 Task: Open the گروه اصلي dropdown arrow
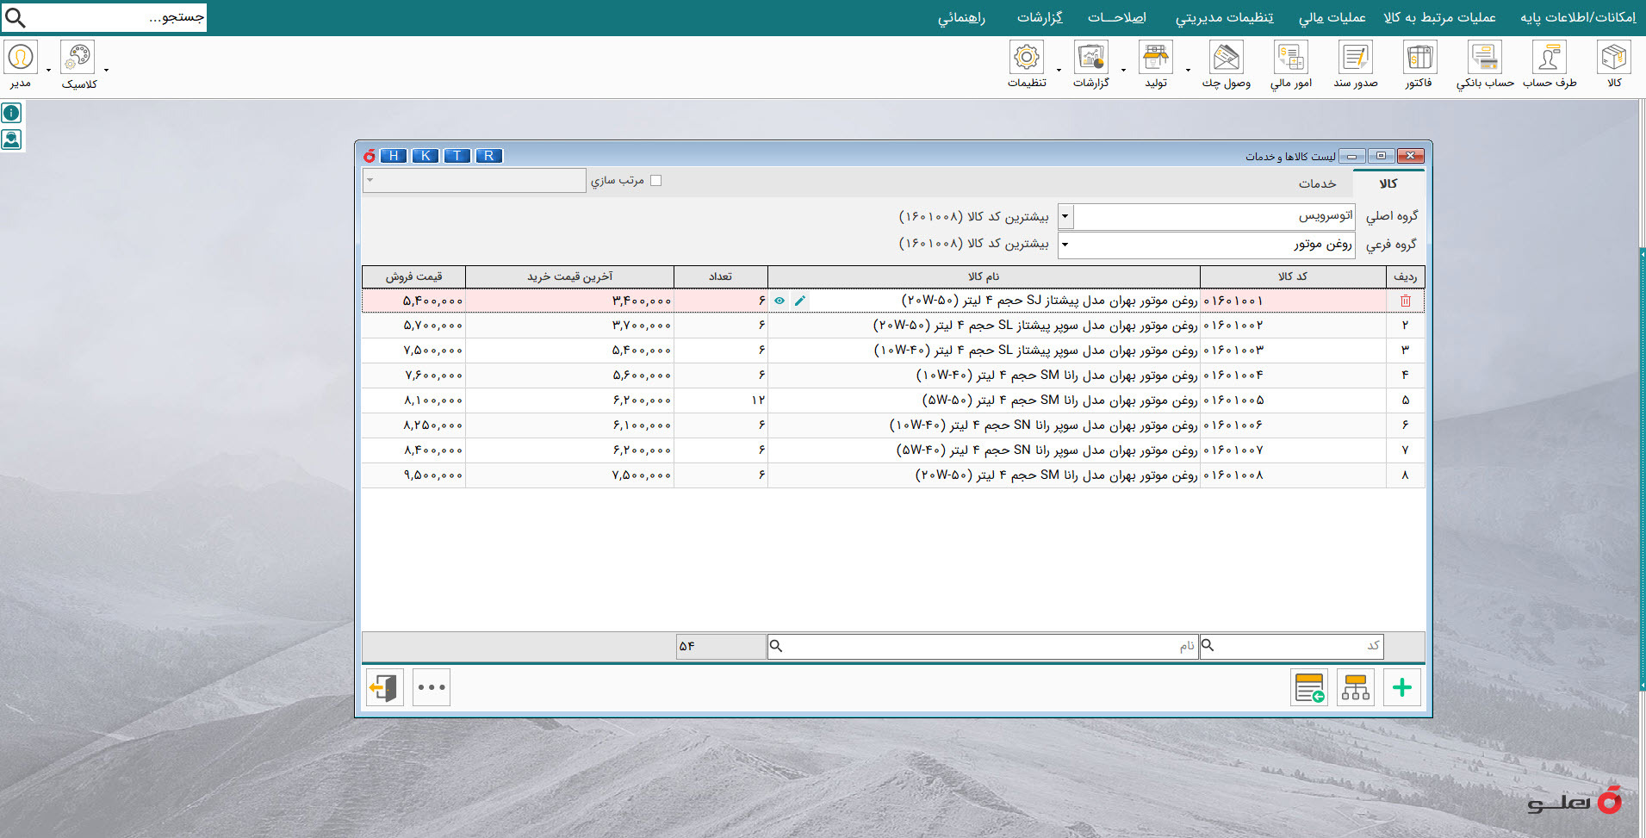pyautogui.click(x=1065, y=216)
